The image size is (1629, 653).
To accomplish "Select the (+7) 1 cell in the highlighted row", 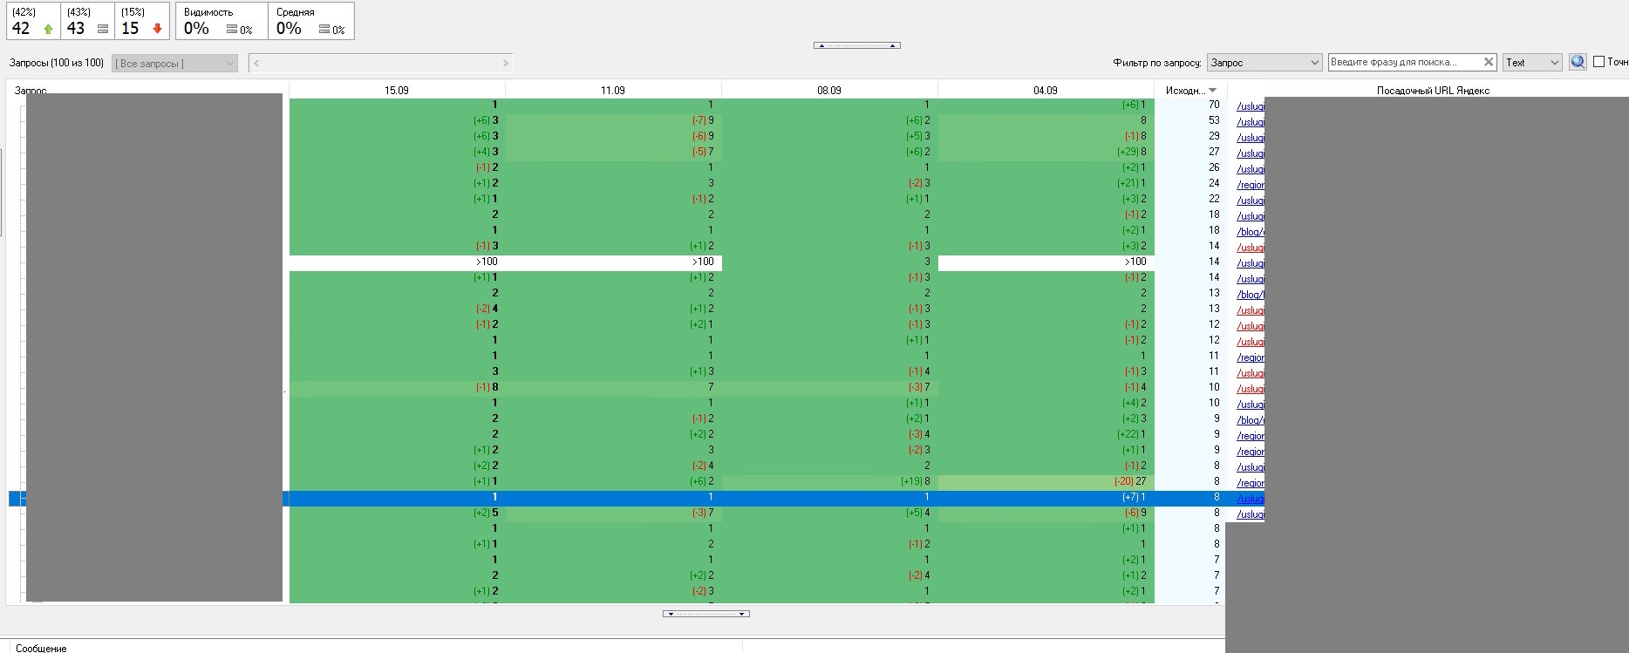I will tap(1046, 497).
